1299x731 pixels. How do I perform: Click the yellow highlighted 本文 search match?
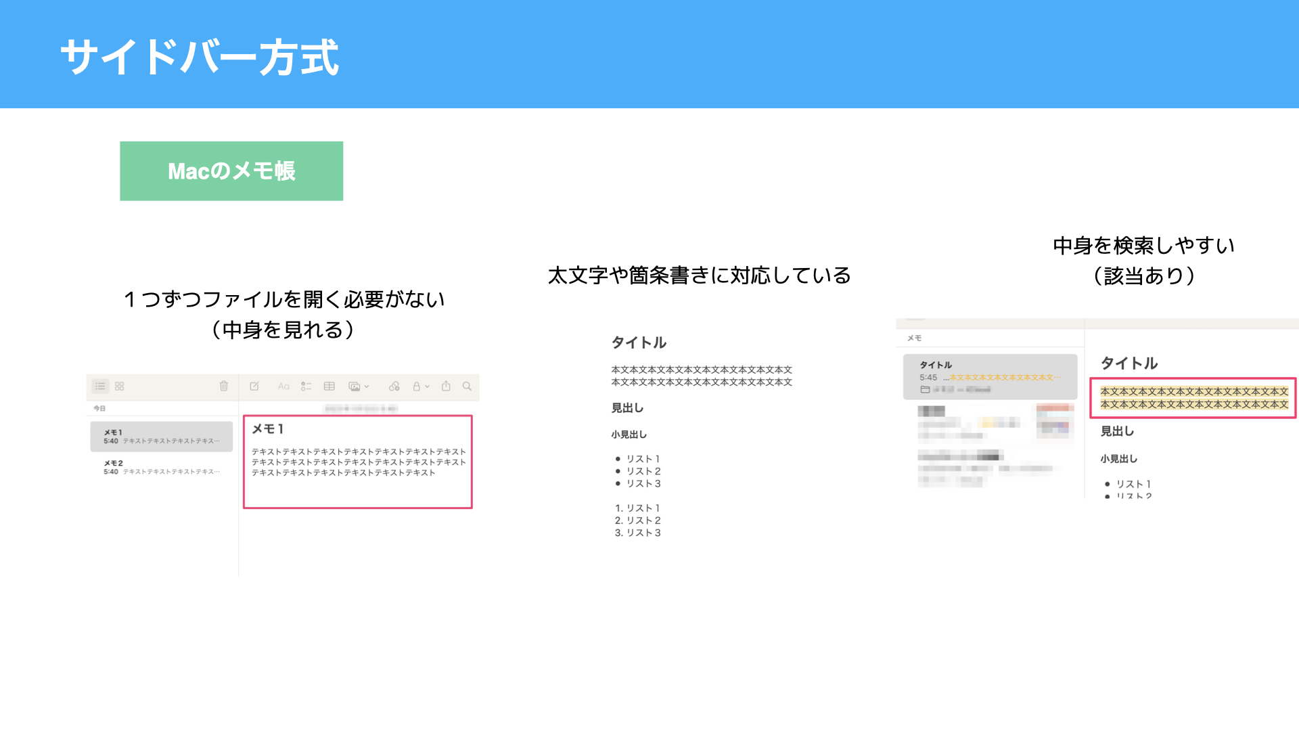tap(1194, 398)
